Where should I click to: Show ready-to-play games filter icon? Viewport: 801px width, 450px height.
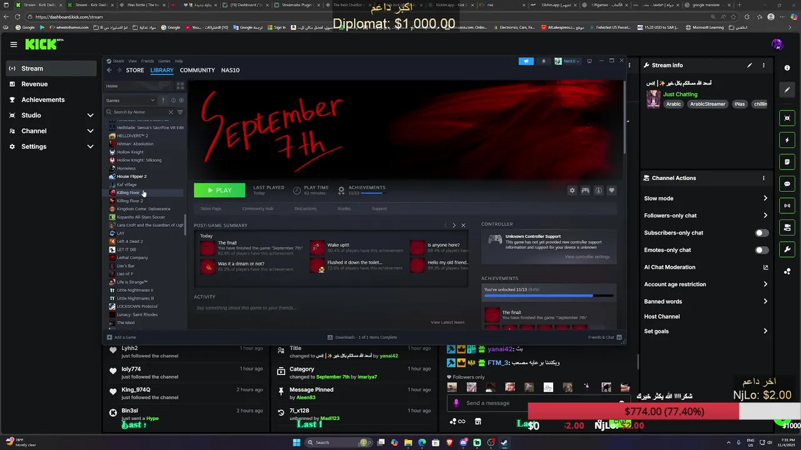tap(181, 100)
